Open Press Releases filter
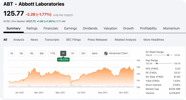This screenshot has height=100, width=186. click(x=98, y=40)
